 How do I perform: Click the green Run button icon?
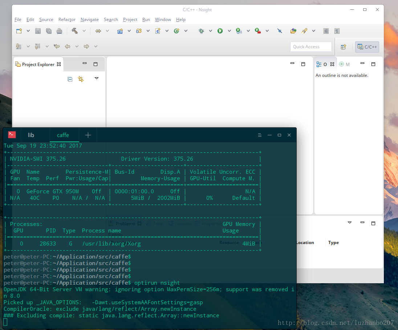[220, 31]
